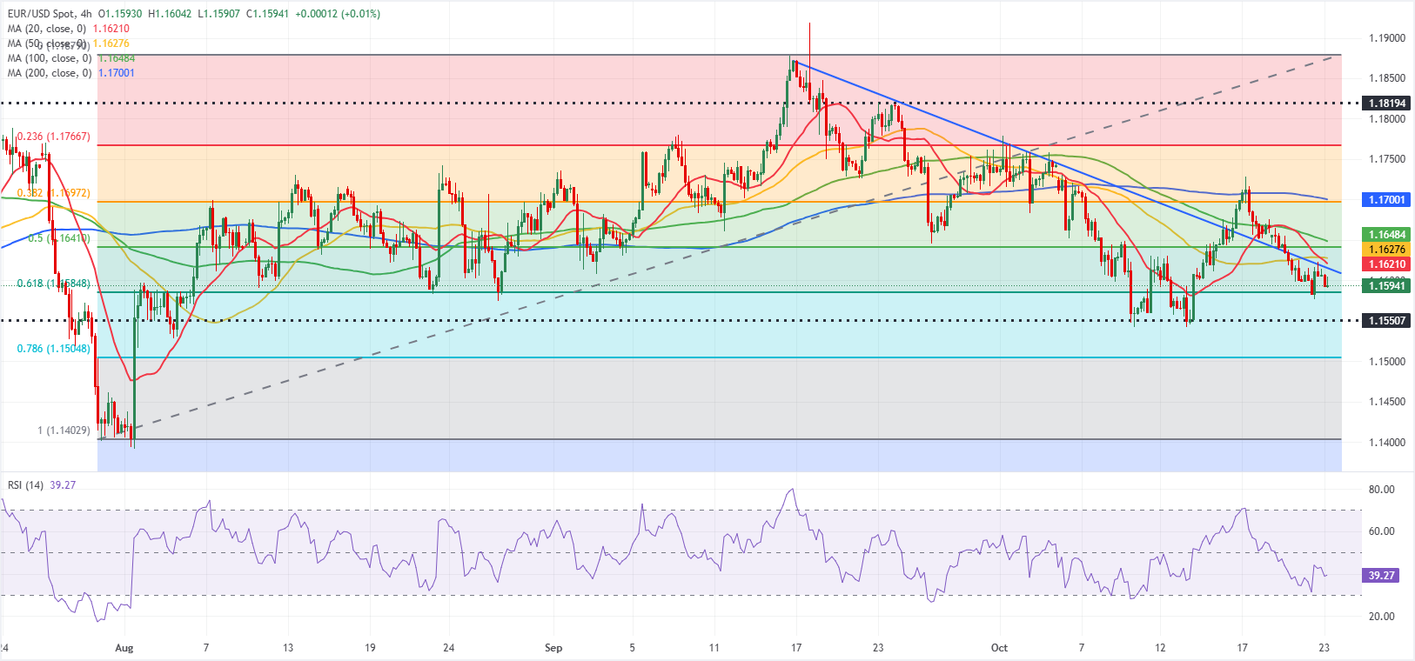Click the Sep label on time axis
Viewport: 1415px width, 661px height.
coord(553,648)
